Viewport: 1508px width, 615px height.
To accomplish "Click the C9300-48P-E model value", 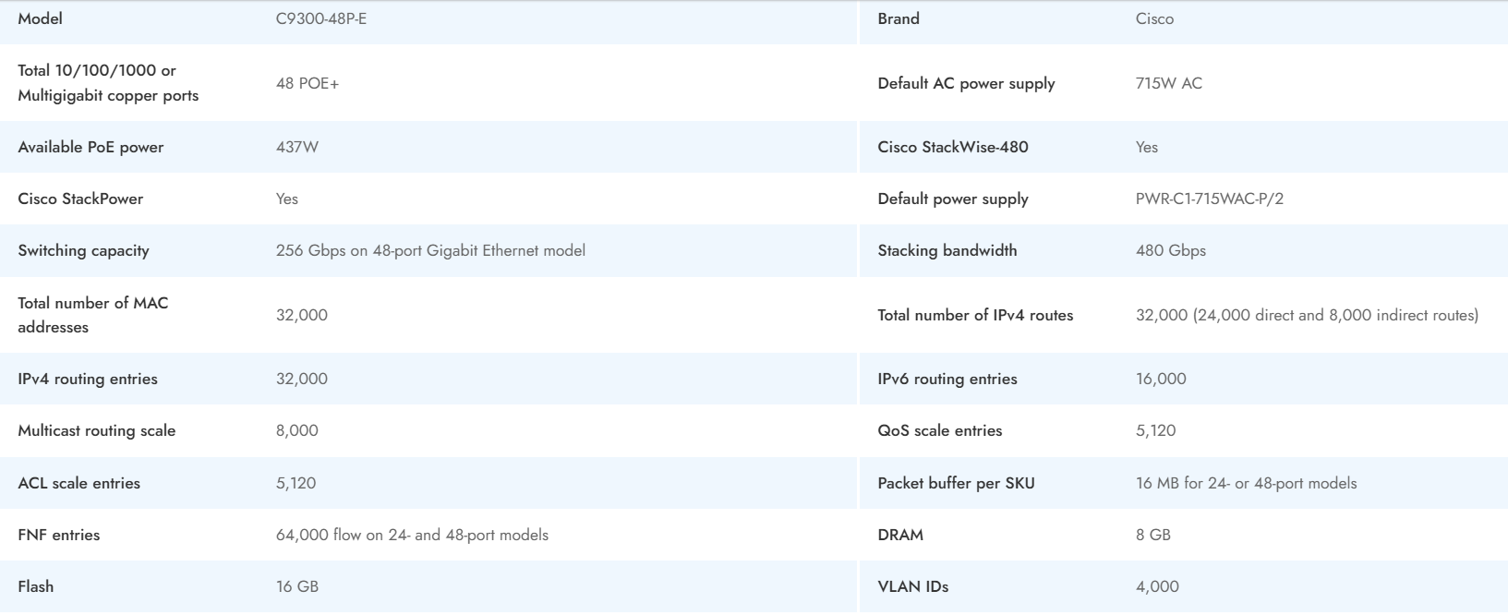I will 320,18.
